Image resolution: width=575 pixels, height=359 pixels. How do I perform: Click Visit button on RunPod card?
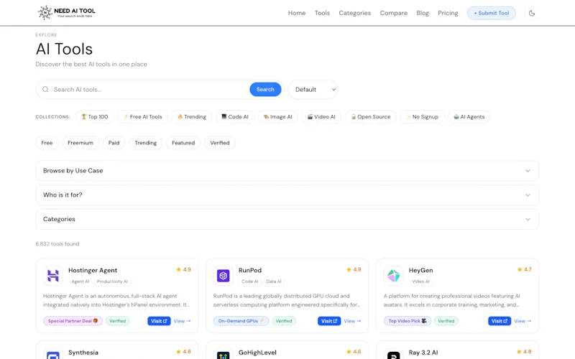(329, 321)
